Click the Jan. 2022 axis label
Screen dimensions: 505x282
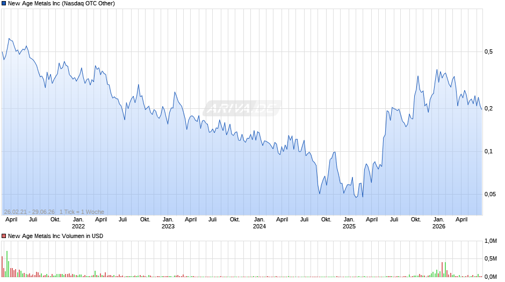pos(78,223)
